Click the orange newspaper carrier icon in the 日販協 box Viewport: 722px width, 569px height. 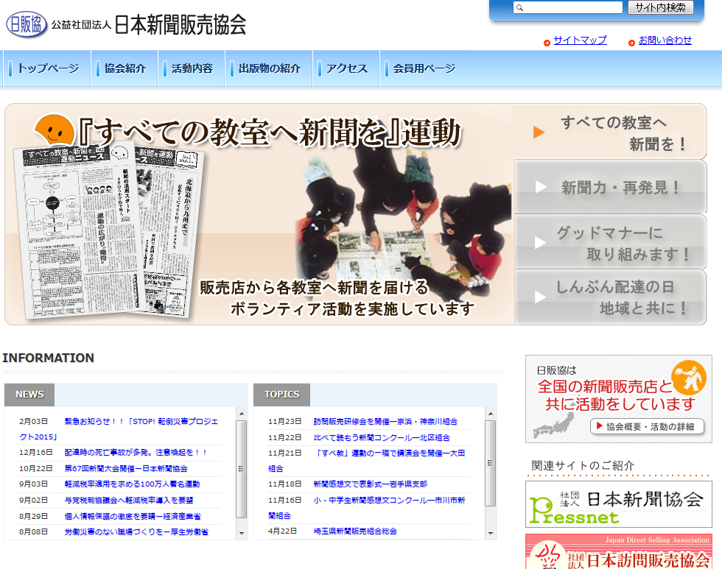689,378
